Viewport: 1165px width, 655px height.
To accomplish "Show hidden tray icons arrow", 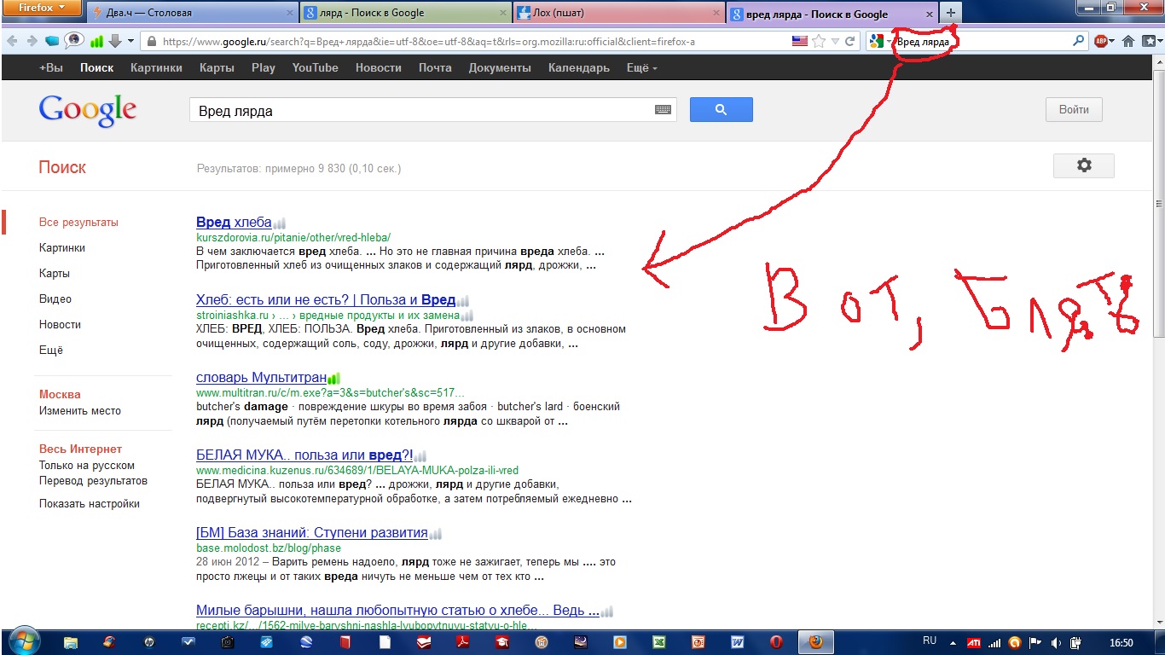I will (953, 641).
